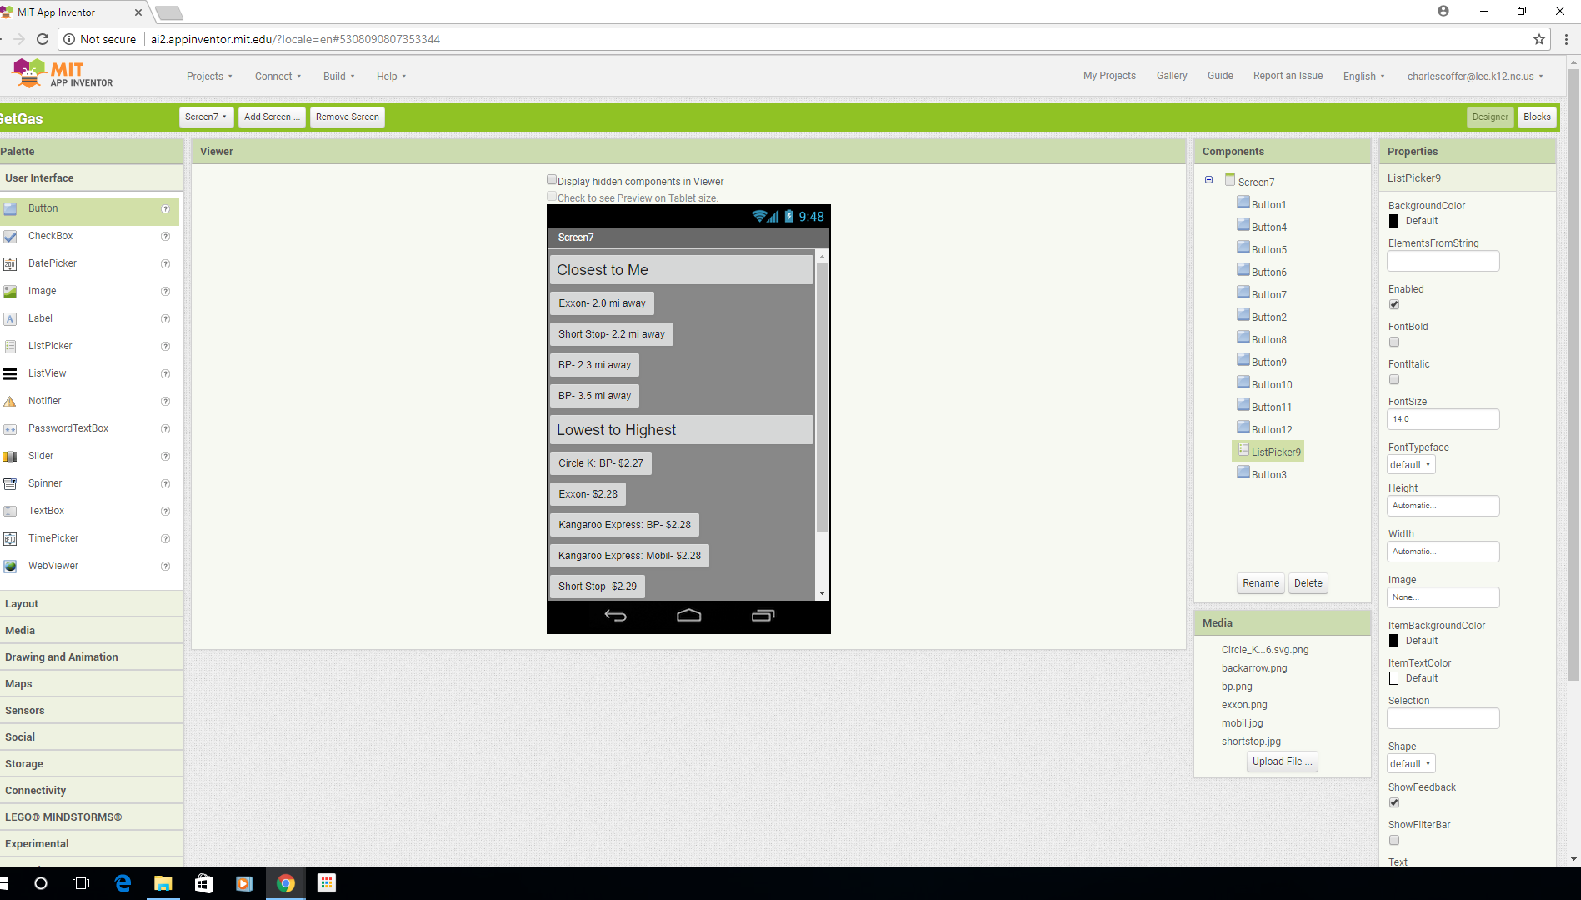Open Task View on the taskbar

(x=81, y=883)
